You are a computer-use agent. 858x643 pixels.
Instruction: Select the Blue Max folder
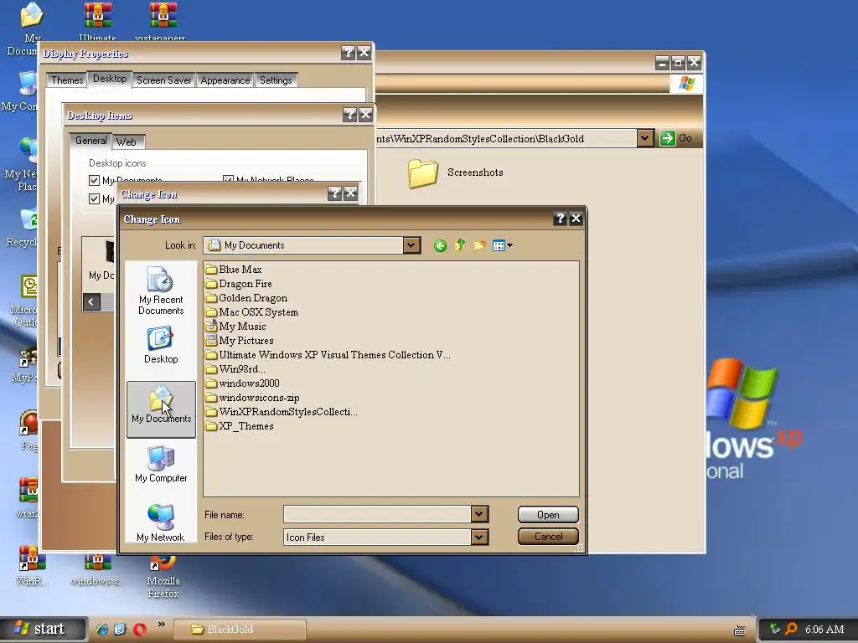pyautogui.click(x=234, y=270)
